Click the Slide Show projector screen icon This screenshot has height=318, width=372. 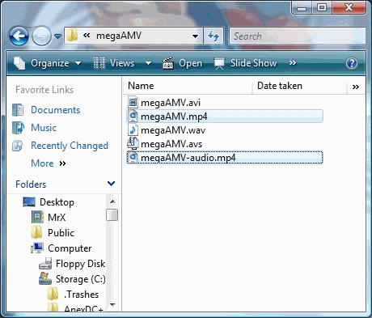pos(219,63)
